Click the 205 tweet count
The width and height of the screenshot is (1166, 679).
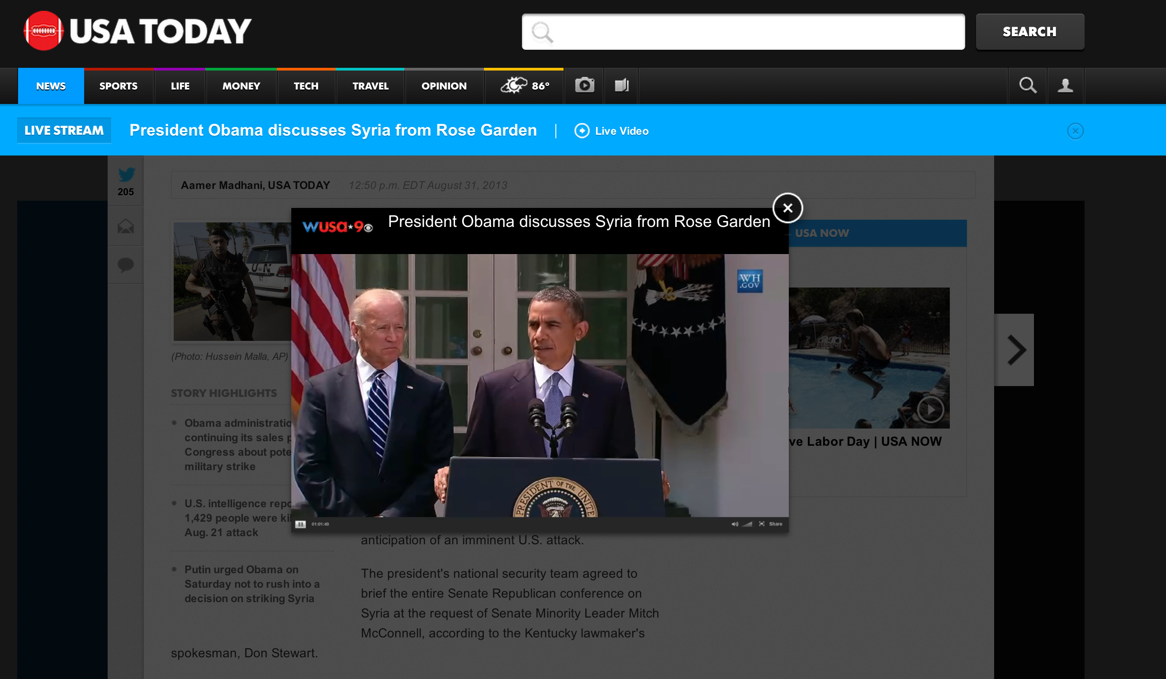coord(125,192)
